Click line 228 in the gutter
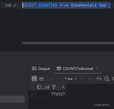Screen dimensions: 114x109 point(8,5)
